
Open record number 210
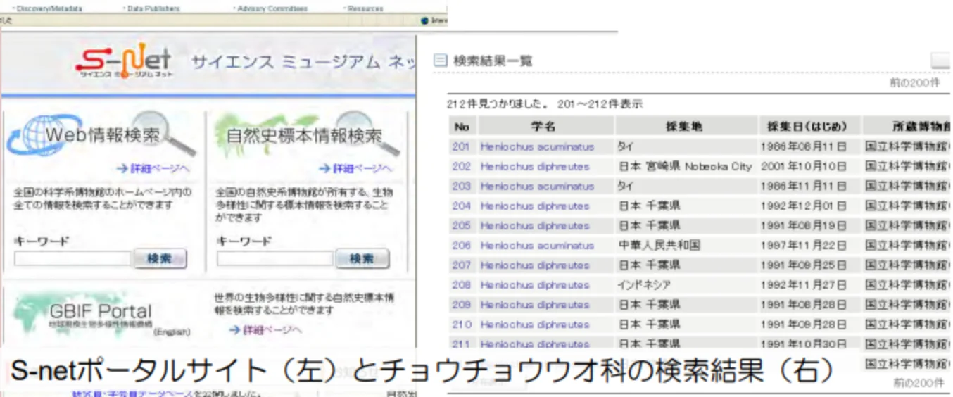[461, 324]
